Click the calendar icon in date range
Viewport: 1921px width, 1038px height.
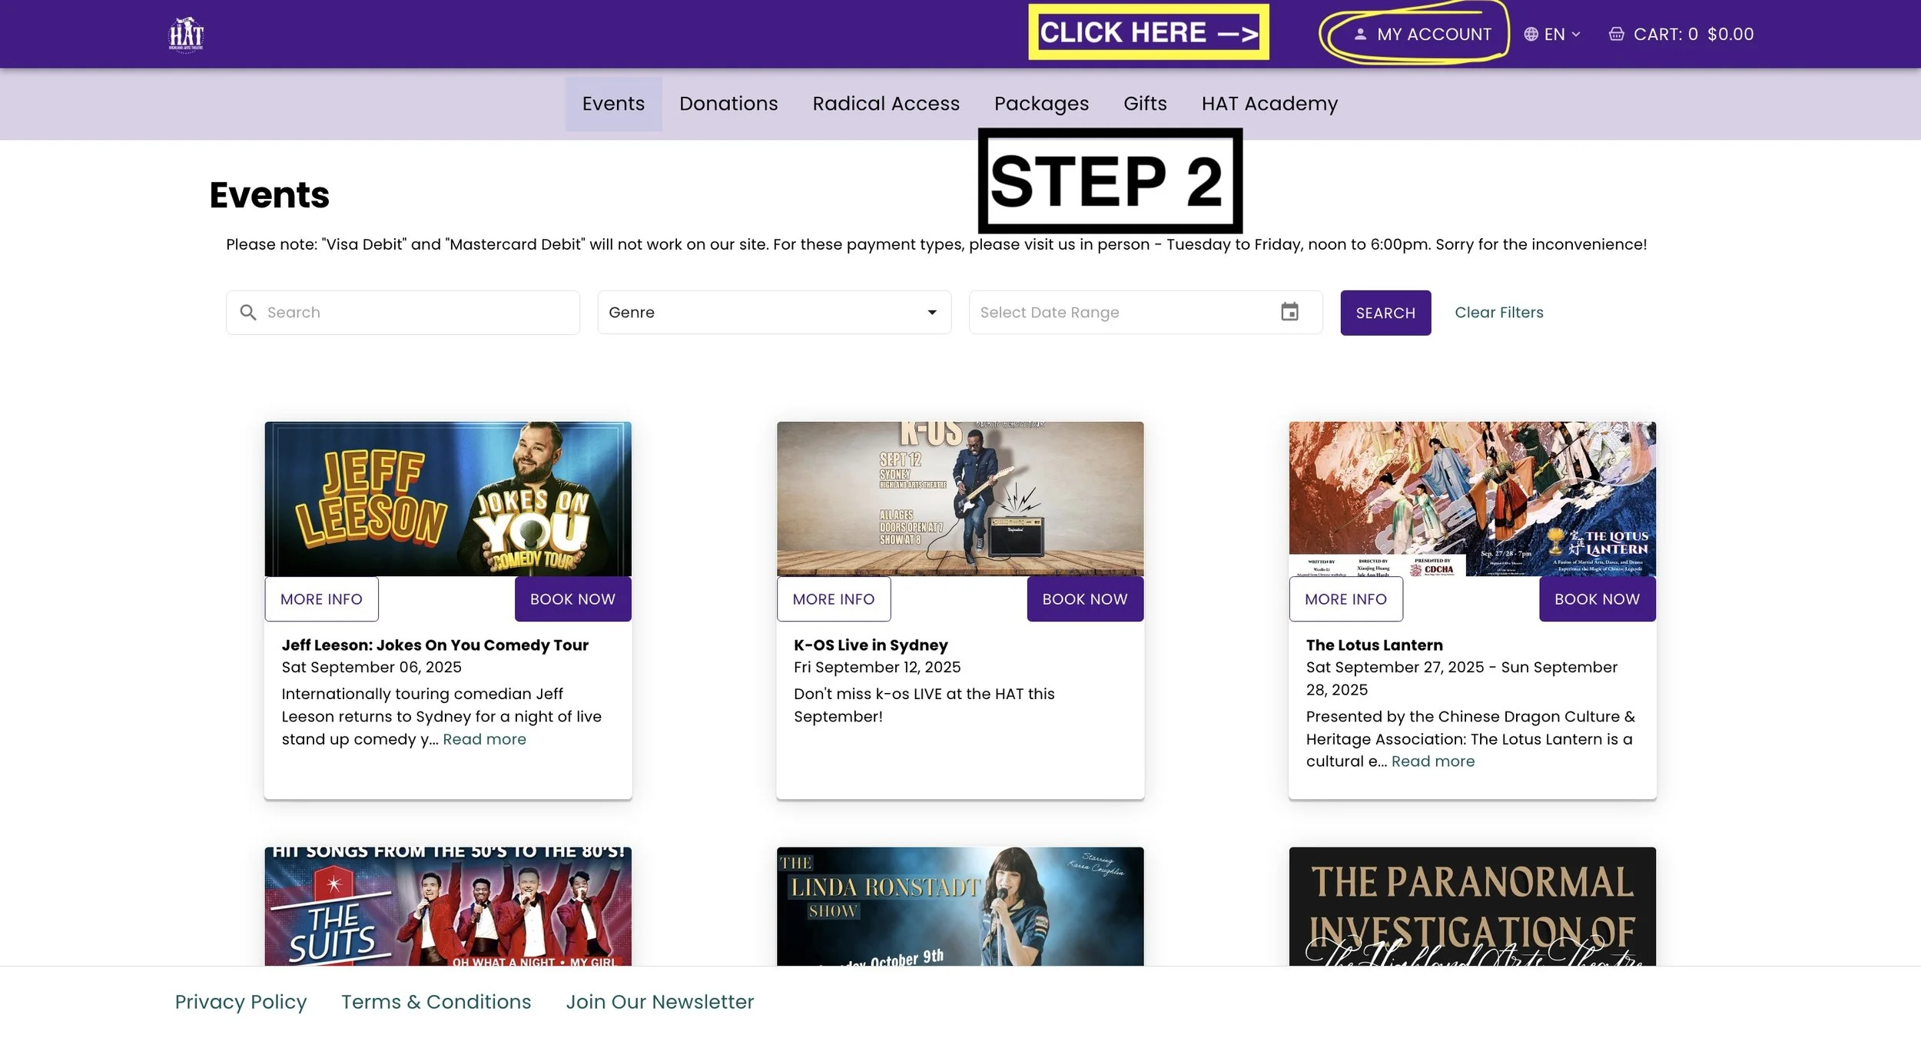pos(1289,312)
